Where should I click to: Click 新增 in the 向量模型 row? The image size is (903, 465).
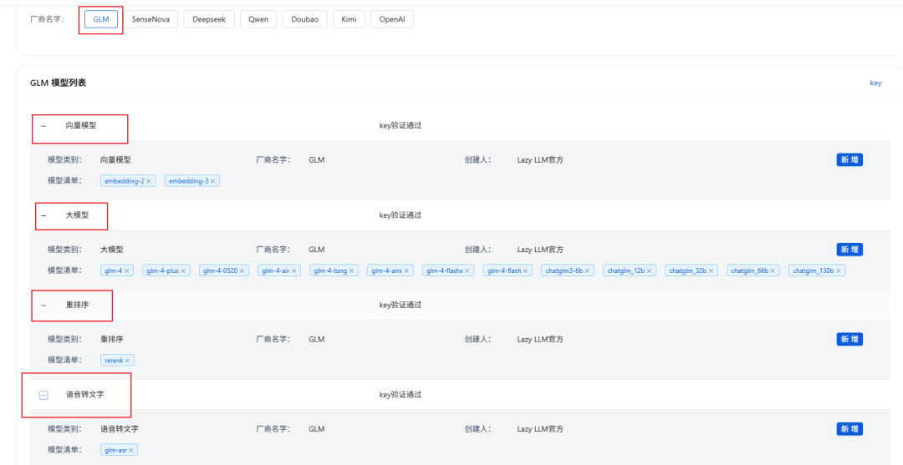(849, 159)
